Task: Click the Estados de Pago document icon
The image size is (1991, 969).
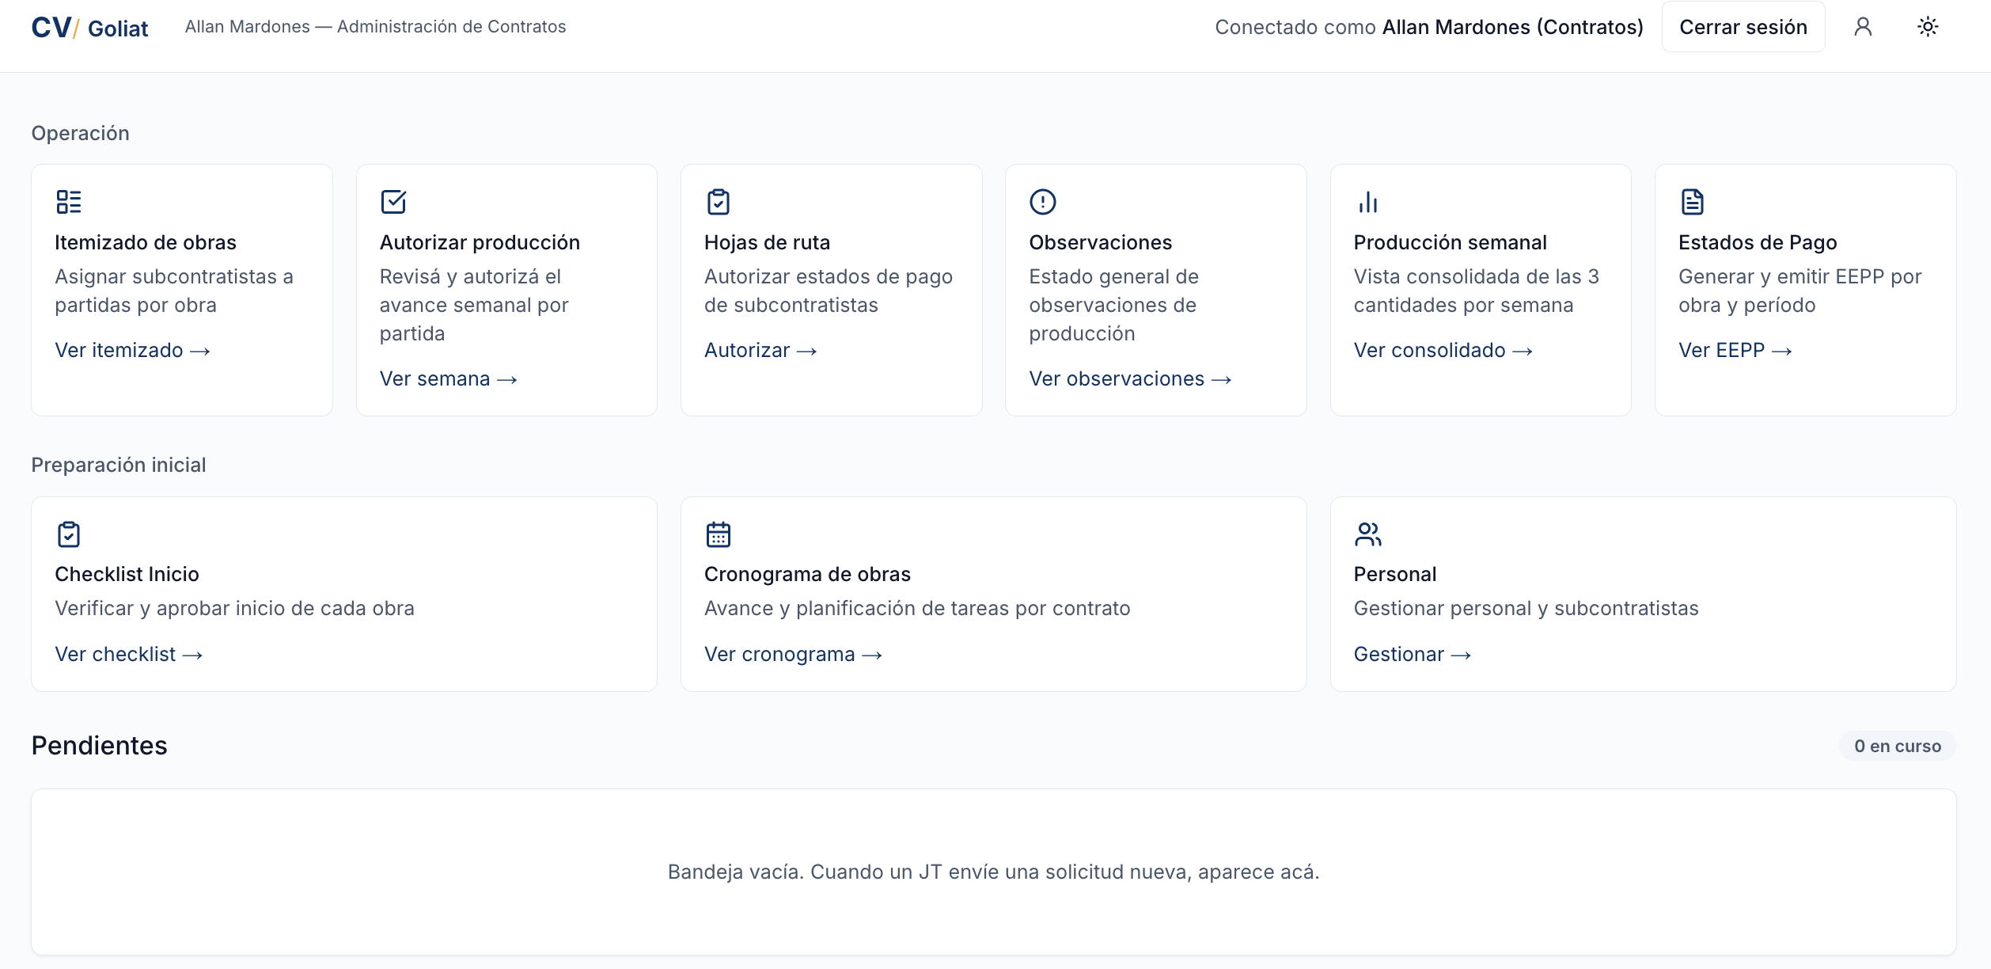Action: [x=1692, y=202]
